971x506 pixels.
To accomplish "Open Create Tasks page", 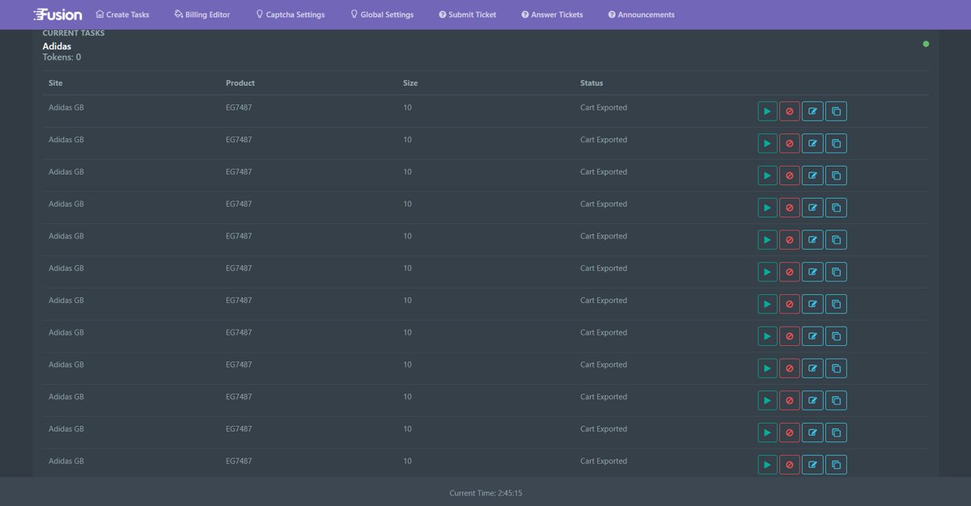I will pos(122,15).
